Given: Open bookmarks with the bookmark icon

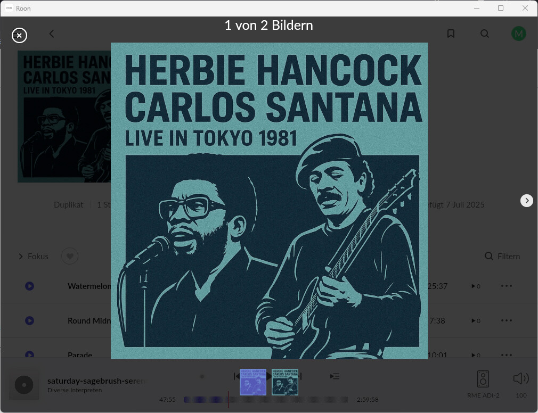Looking at the screenshot, I should [451, 34].
